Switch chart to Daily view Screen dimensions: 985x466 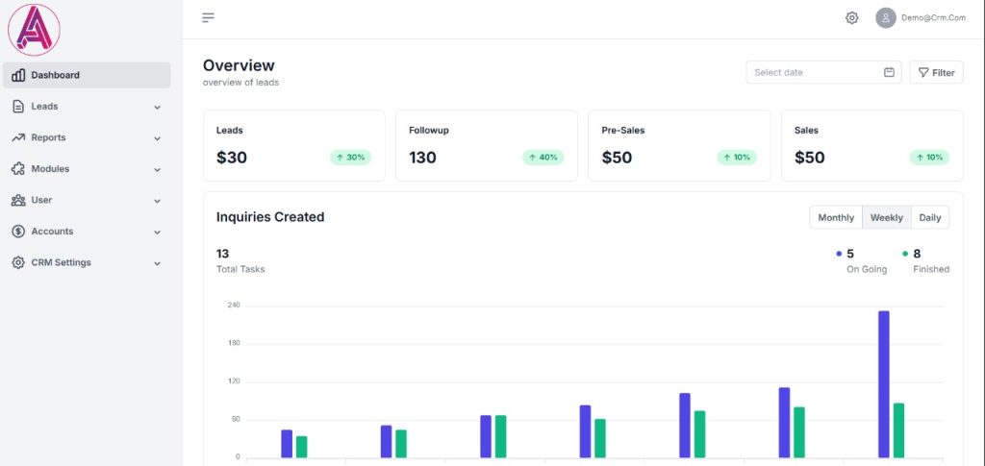coord(929,218)
